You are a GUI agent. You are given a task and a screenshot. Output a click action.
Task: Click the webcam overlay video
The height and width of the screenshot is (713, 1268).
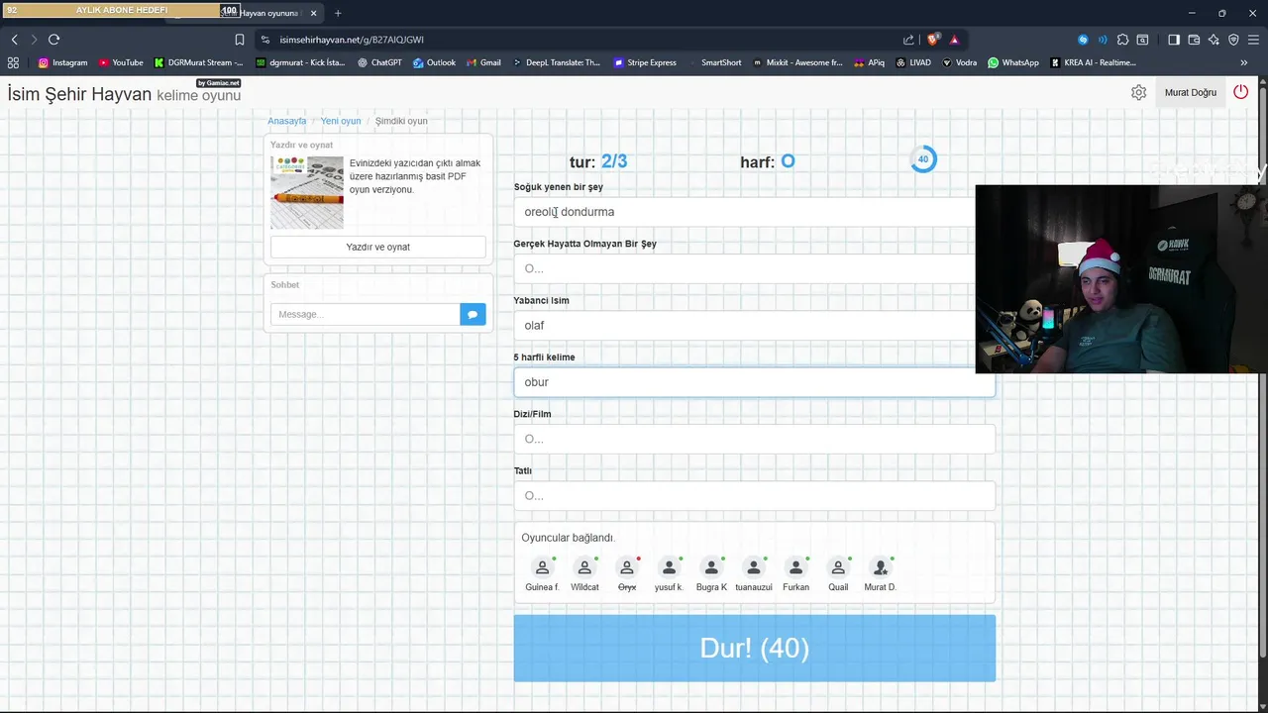click(1121, 279)
